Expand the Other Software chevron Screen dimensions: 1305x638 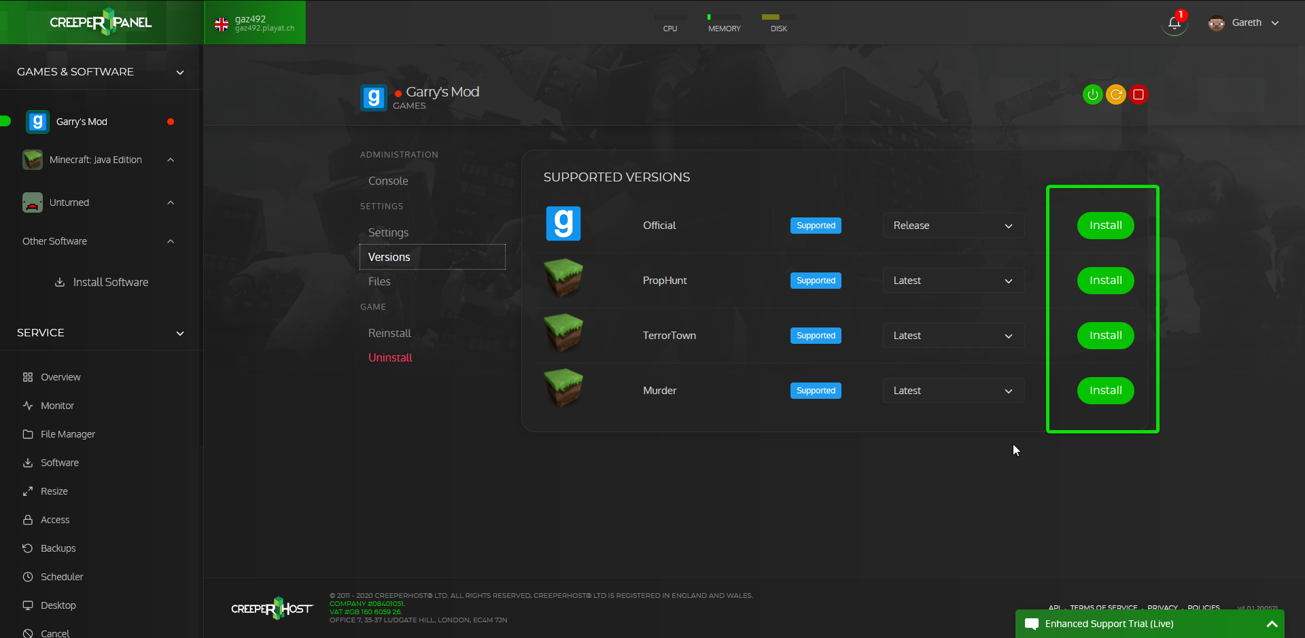coord(171,241)
